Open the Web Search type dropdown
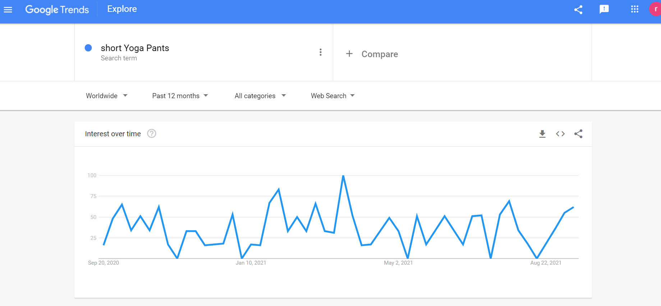The width and height of the screenshot is (661, 306). pos(332,96)
